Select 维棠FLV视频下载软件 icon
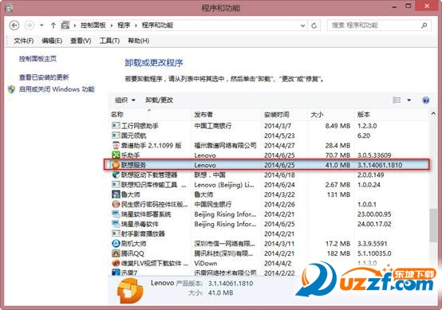This screenshot has height=310, width=442. (x=116, y=263)
